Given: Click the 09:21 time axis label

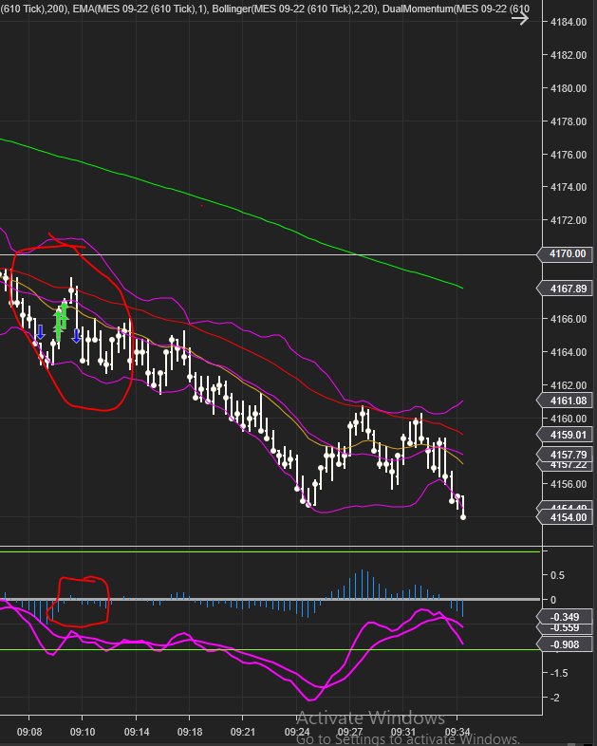Looking at the screenshot, I should coord(243,732).
